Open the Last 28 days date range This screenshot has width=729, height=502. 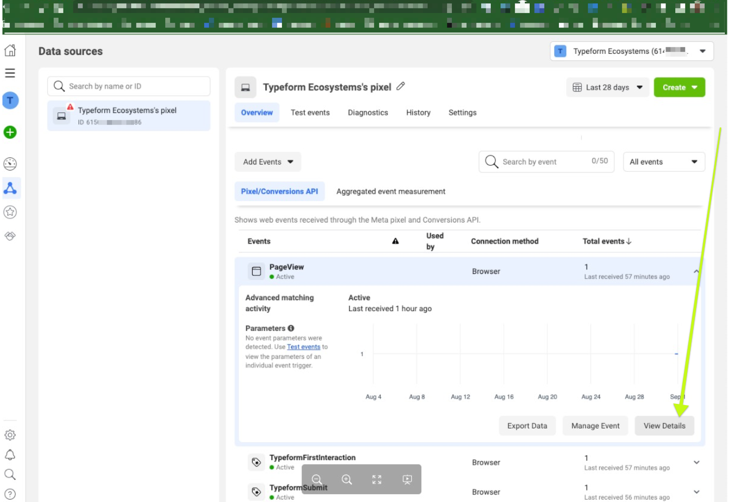[x=607, y=87]
